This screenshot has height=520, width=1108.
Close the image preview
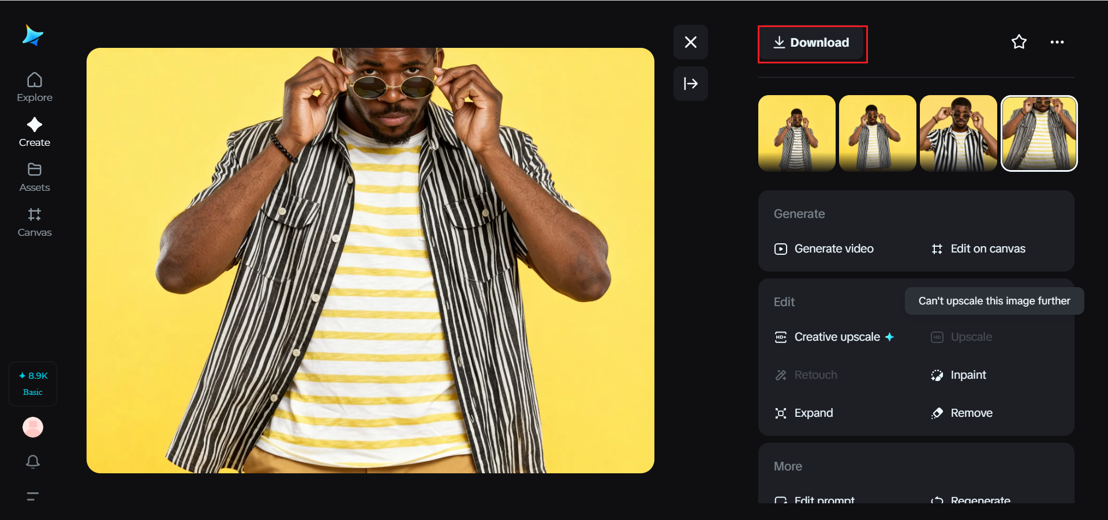691,42
